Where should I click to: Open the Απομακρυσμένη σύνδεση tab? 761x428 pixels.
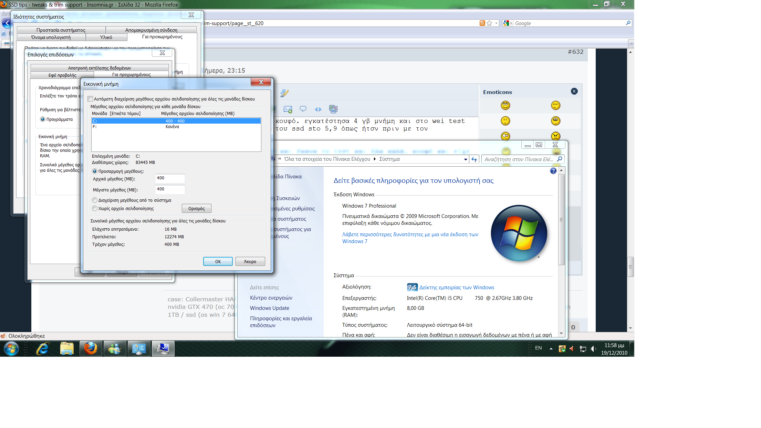coord(151,30)
